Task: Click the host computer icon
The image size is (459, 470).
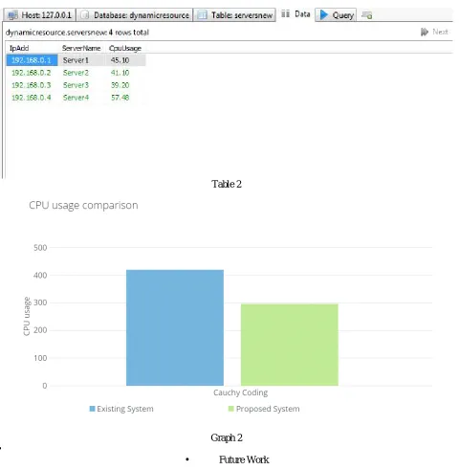Action: [12, 15]
